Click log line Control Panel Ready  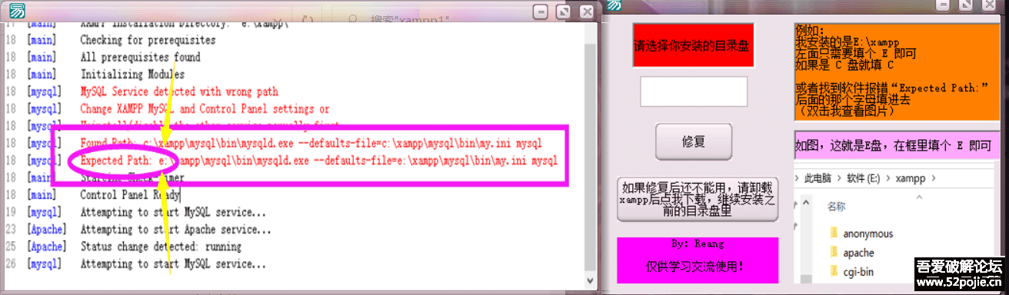click(130, 195)
